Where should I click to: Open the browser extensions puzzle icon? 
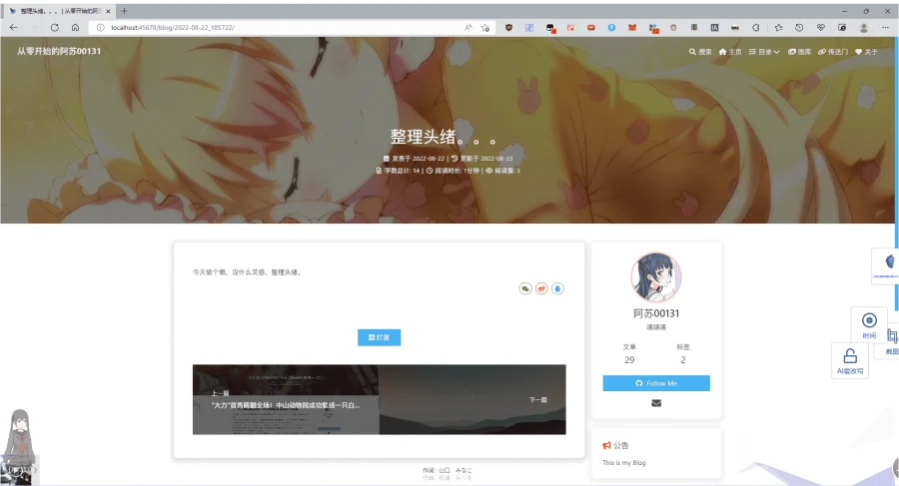point(756,28)
